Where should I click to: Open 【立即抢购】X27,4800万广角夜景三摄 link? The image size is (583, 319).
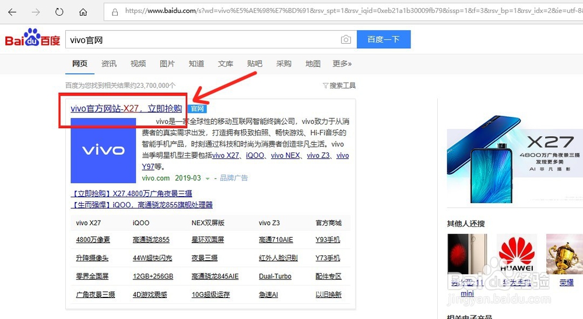(x=132, y=193)
